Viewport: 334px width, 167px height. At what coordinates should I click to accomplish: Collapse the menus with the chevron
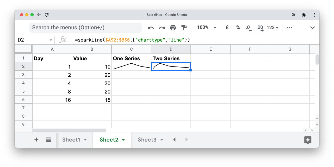[x=312, y=27]
